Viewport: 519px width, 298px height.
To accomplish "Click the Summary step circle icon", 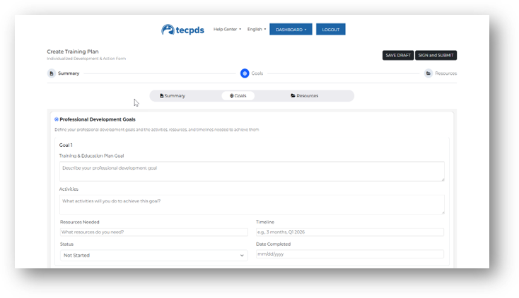I will 51,73.
